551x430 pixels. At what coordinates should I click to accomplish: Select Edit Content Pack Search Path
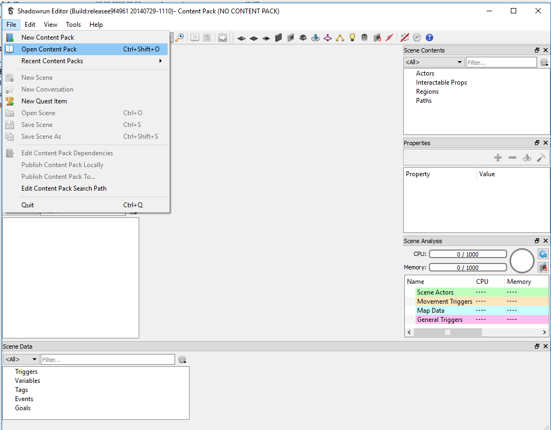[x=85, y=188]
